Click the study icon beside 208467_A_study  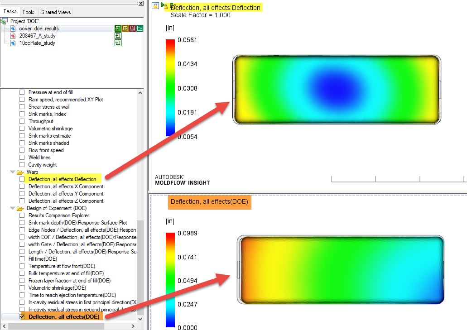point(13,36)
